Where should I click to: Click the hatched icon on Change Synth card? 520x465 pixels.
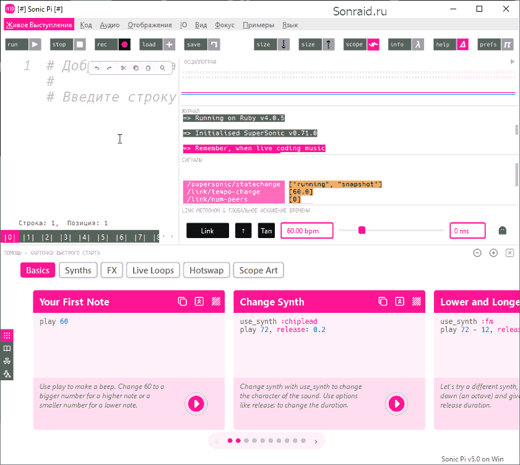tap(417, 301)
